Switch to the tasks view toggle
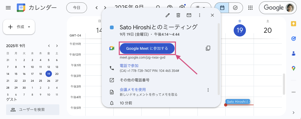 (x=236, y=8)
